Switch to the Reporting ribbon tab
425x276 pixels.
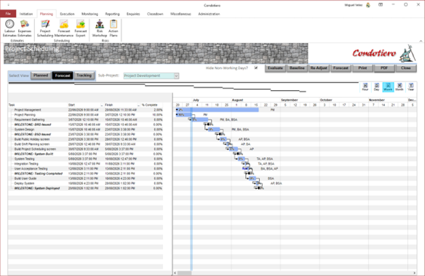112,14
